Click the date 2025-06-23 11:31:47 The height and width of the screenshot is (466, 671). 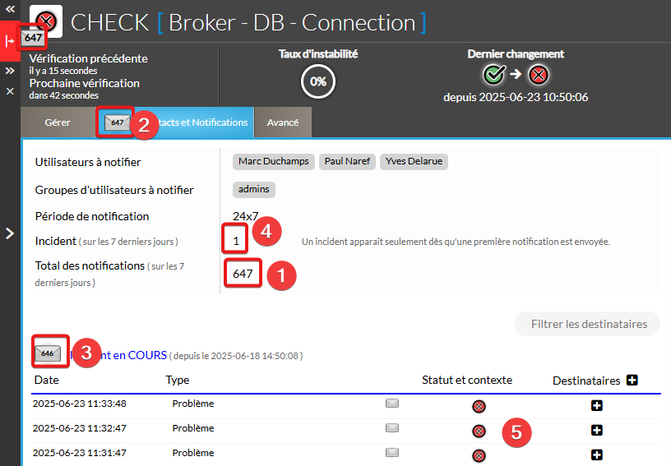(80, 453)
